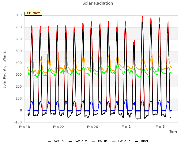Viewport: 196px width, 147px height.
Task: Click blue SW_out legend color marker
Action: [70, 141]
